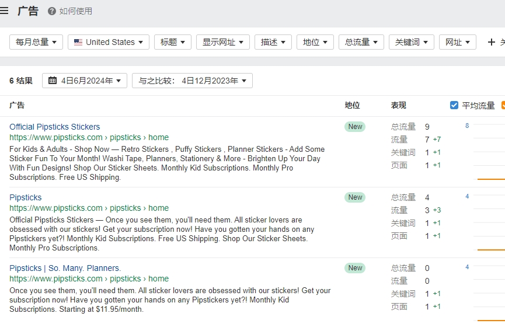Open the Official Pipsticks Stickers ad title

click(x=55, y=127)
